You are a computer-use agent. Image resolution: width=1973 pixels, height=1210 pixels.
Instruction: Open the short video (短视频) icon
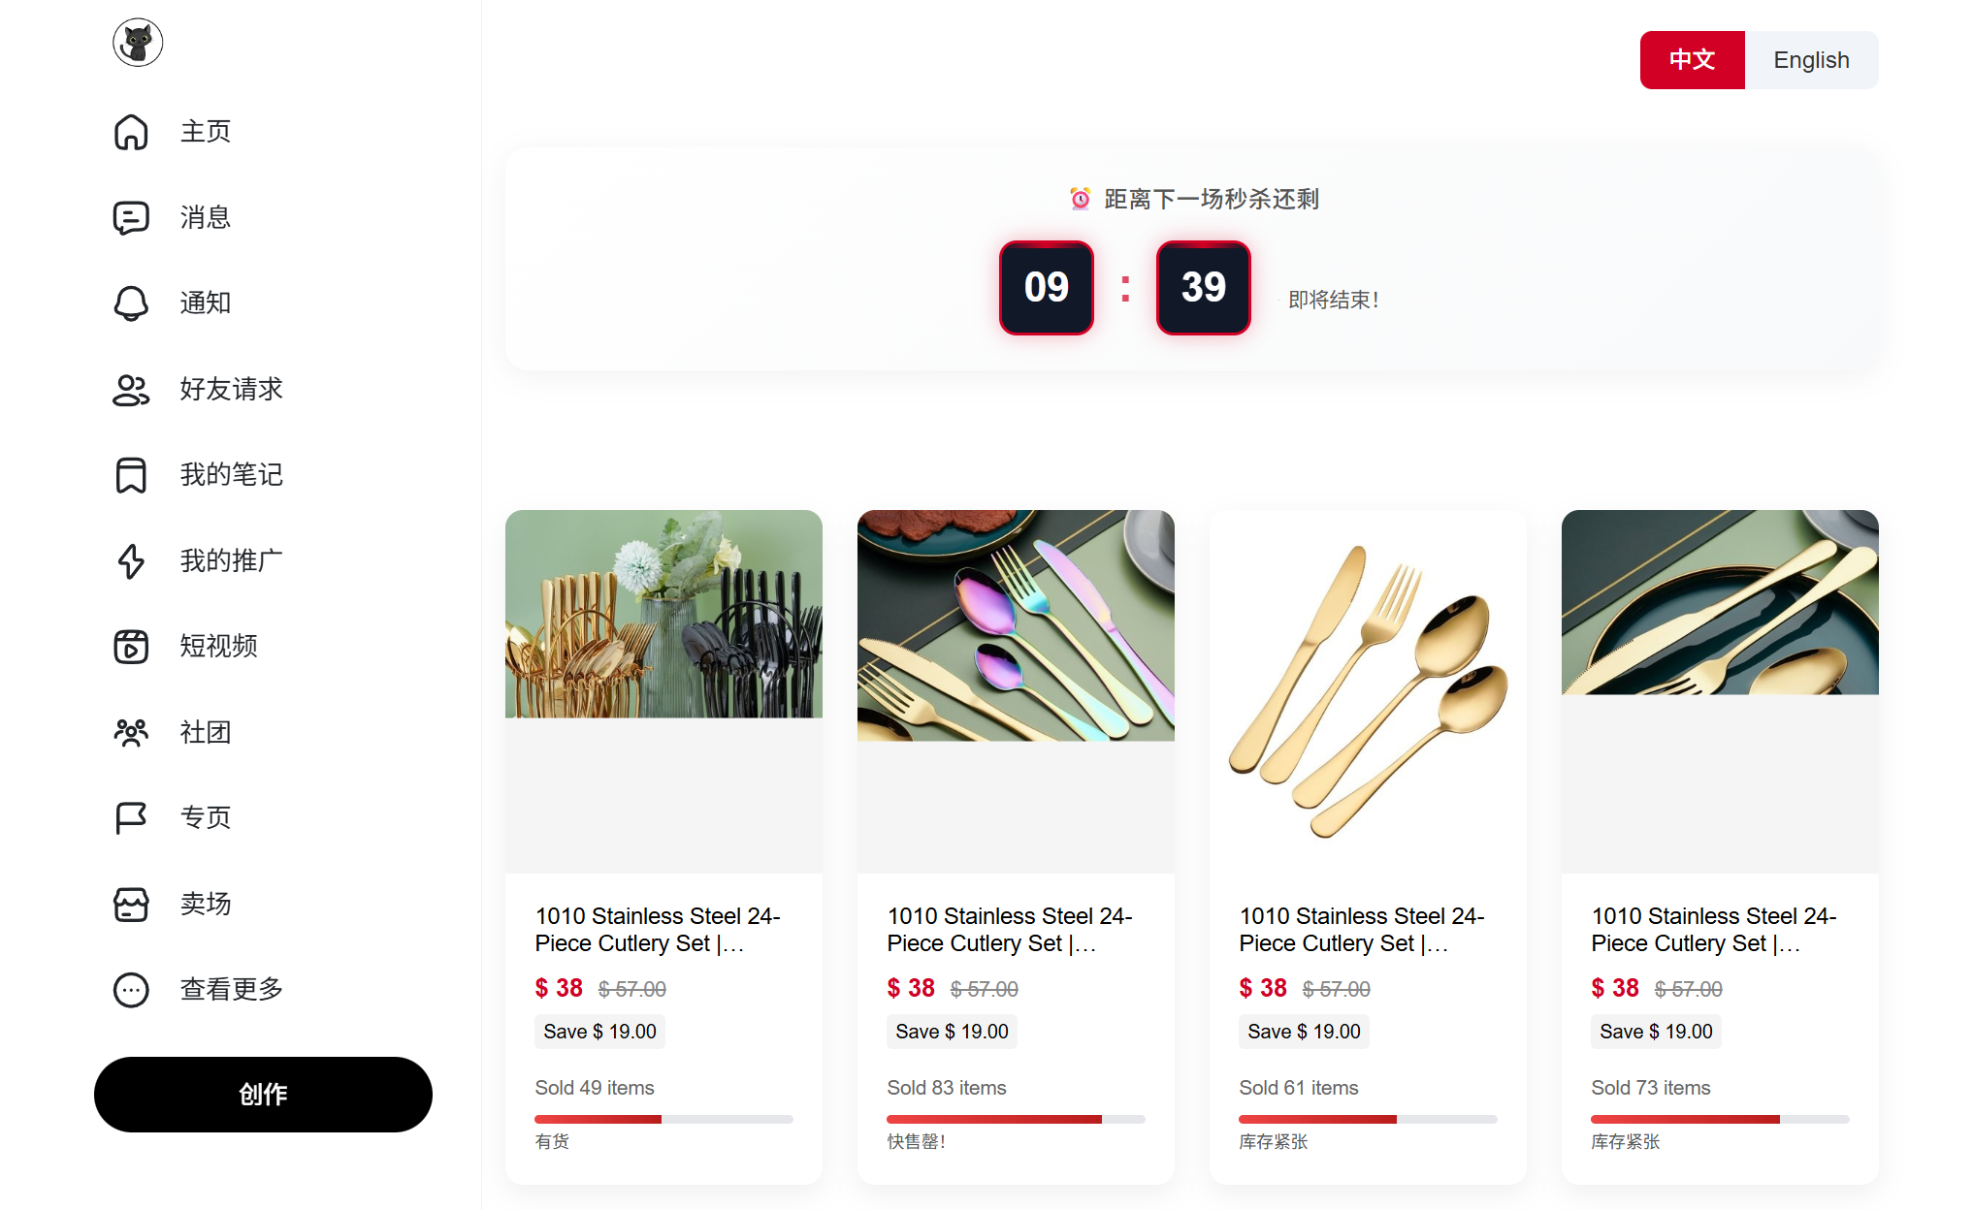click(x=131, y=647)
